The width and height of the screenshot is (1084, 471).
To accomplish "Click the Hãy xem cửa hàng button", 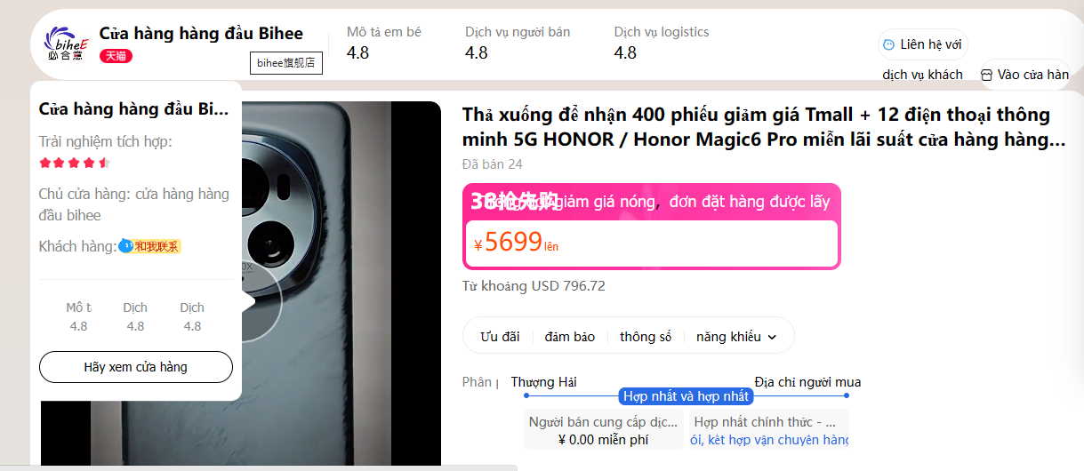I will [136, 367].
